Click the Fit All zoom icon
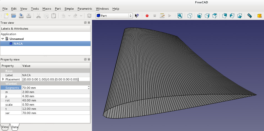 click(x=180, y=16)
